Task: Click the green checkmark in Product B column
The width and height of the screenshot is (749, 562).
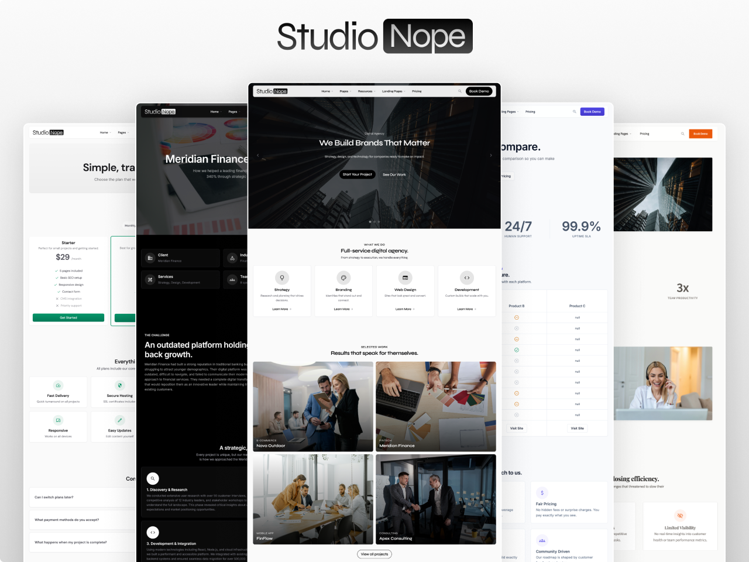Action: click(x=517, y=350)
